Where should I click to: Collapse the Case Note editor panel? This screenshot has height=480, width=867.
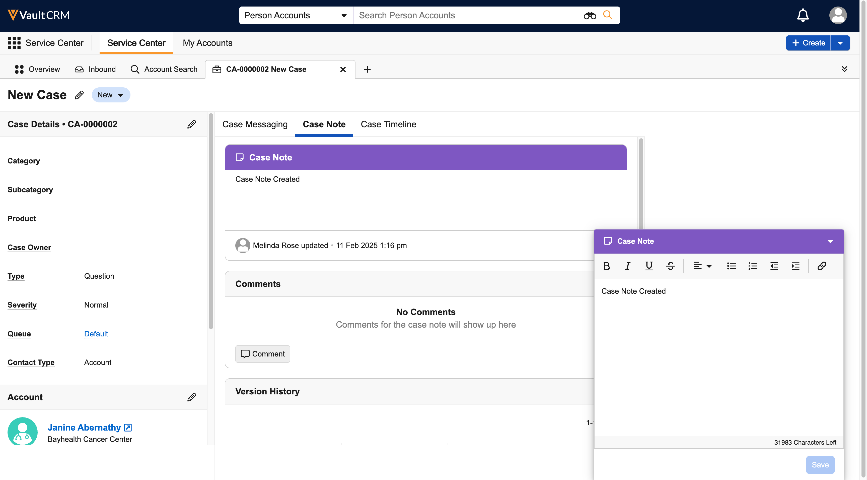click(830, 241)
